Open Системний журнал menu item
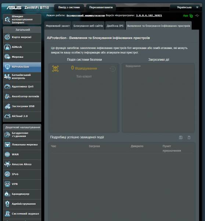Image resolution: width=205 pixels, height=221 pixels. click(22, 214)
